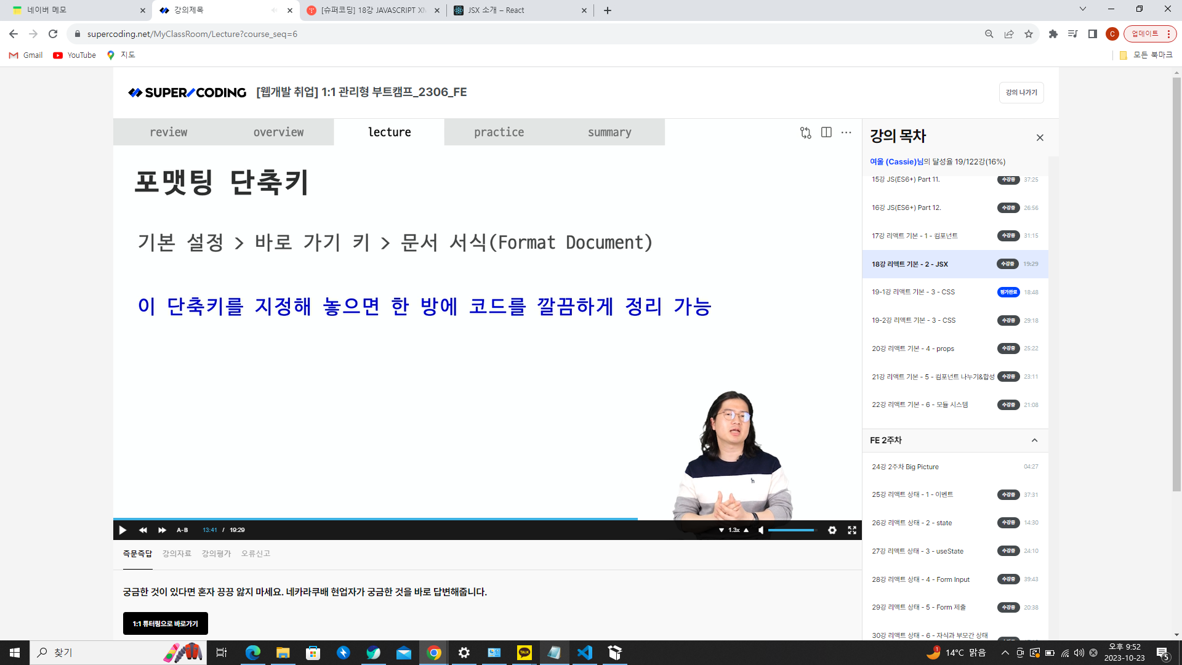Open lecture 28강 Form Input
The height and width of the screenshot is (665, 1182).
[955, 579]
